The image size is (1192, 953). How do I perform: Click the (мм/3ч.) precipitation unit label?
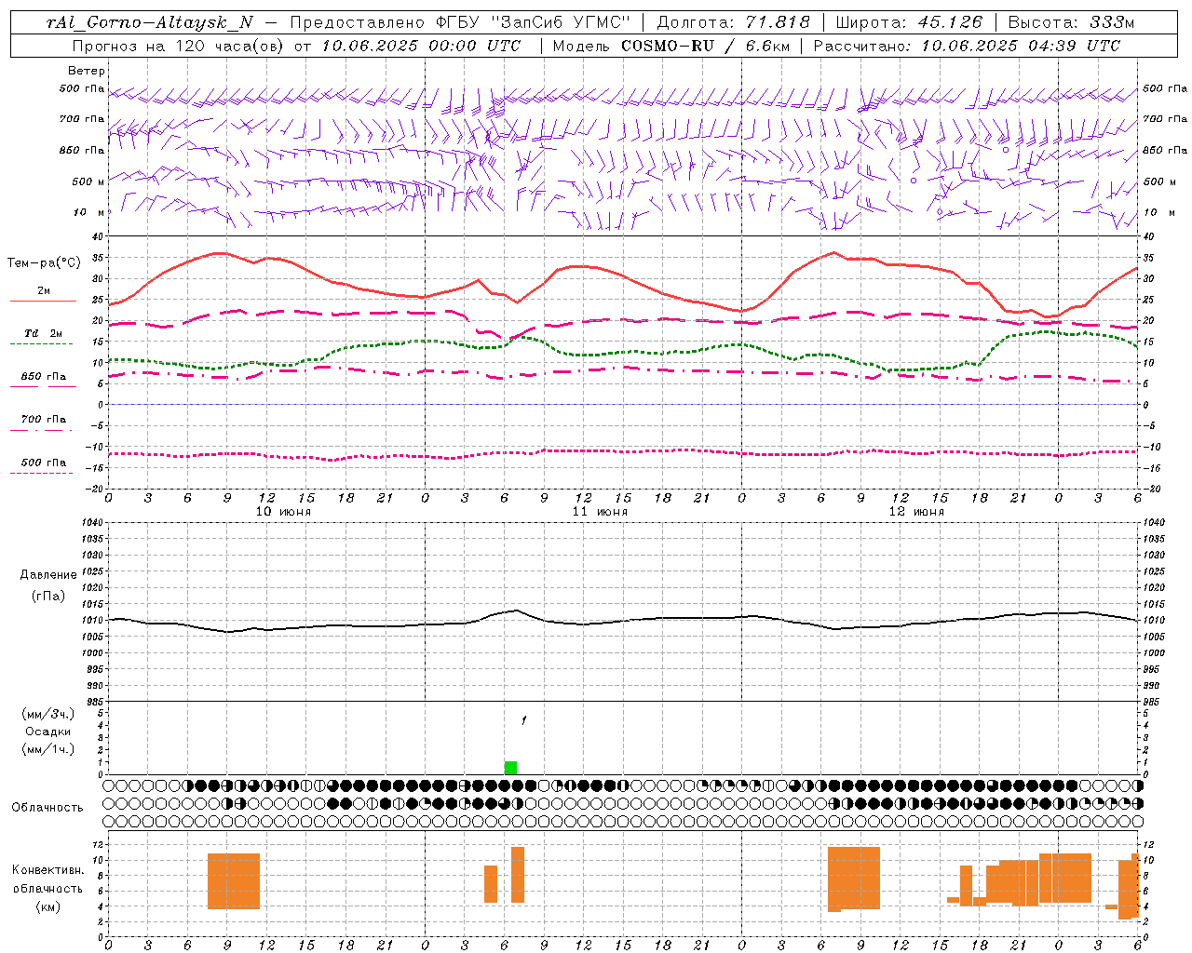coord(48,715)
